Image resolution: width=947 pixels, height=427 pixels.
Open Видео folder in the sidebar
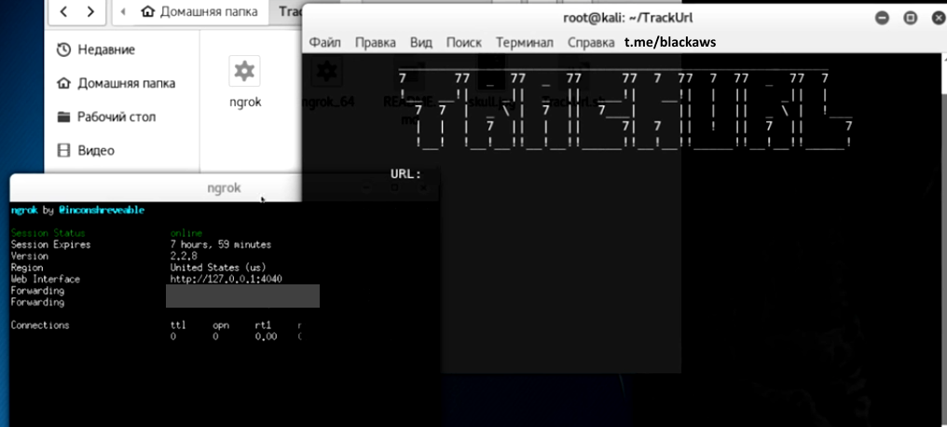[96, 150]
